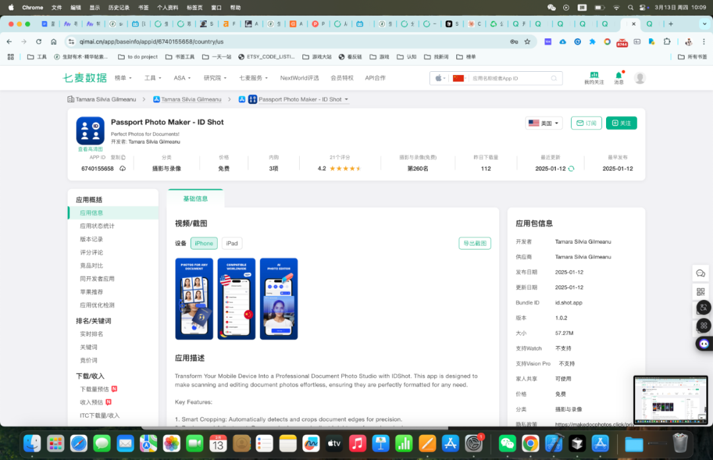Expand the ASA menu dropdown
Image resolution: width=713 pixels, height=460 pixels.
[x=182, y=78]
